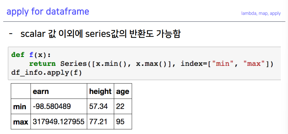Select the "earn" column header

[41, 91]
